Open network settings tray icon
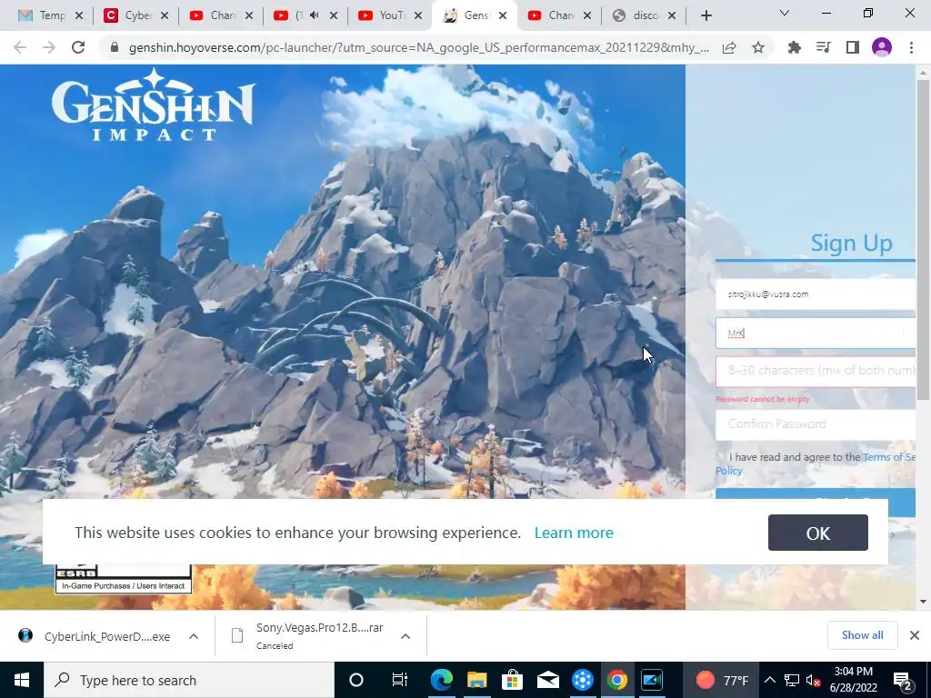Image resolution: width=931 pixels, height=698 pixels. (x=792, y=680)
